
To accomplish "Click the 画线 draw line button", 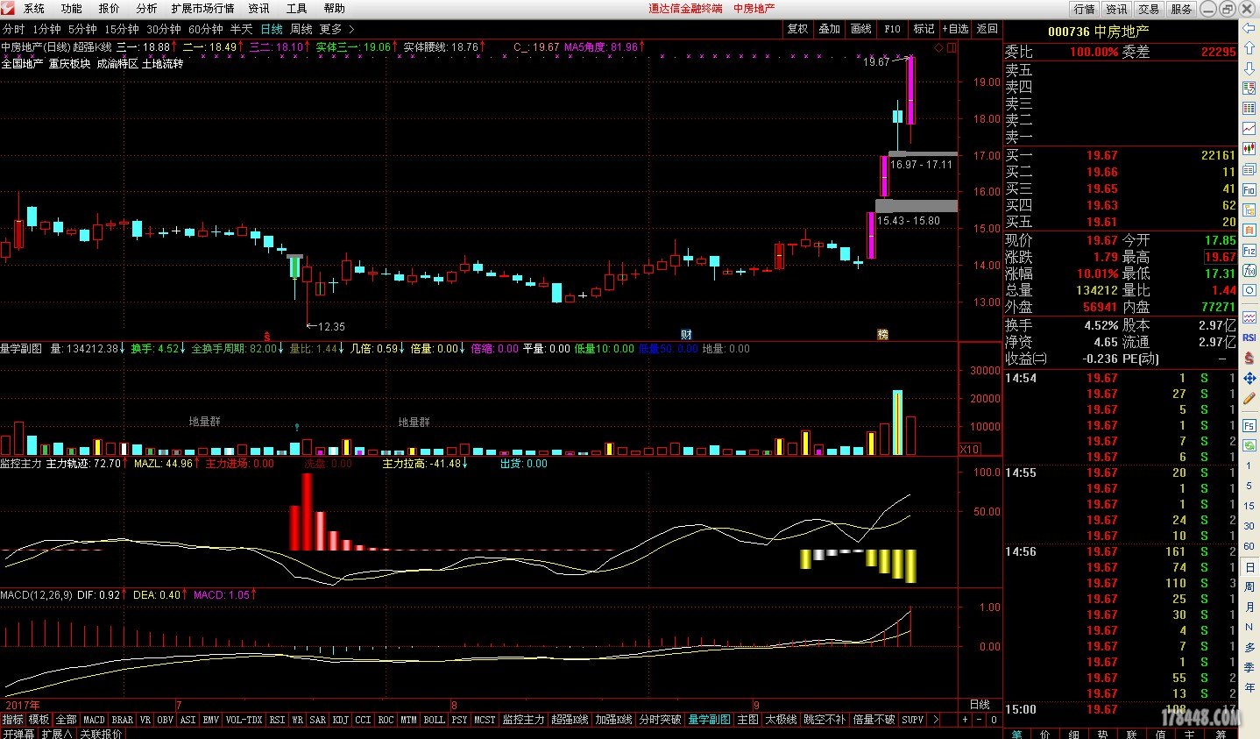I will tap(860, 29).
